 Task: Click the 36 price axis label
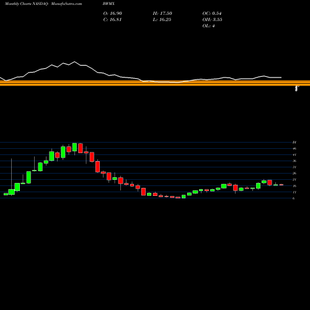point(294,161)
